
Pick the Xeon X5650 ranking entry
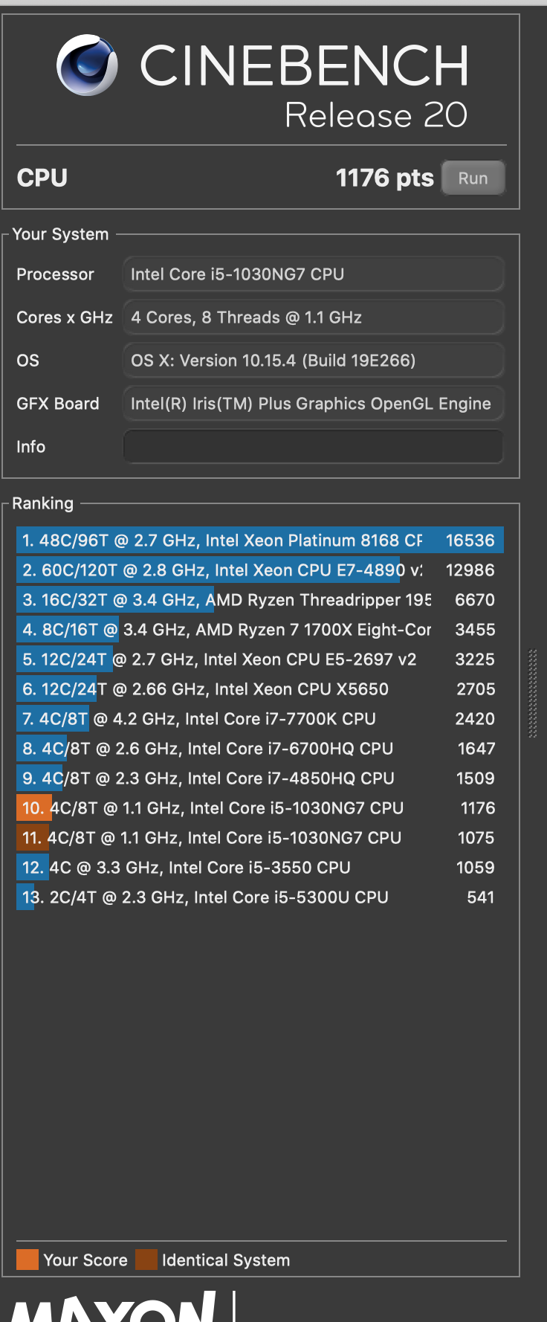pos(259,689)
